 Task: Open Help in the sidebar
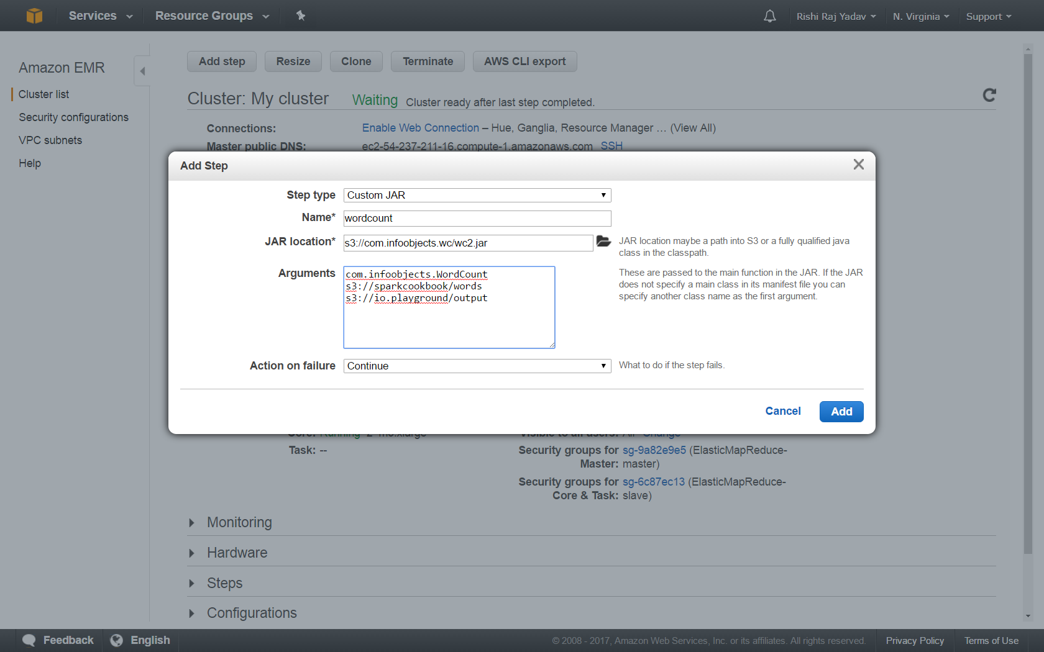30,163
